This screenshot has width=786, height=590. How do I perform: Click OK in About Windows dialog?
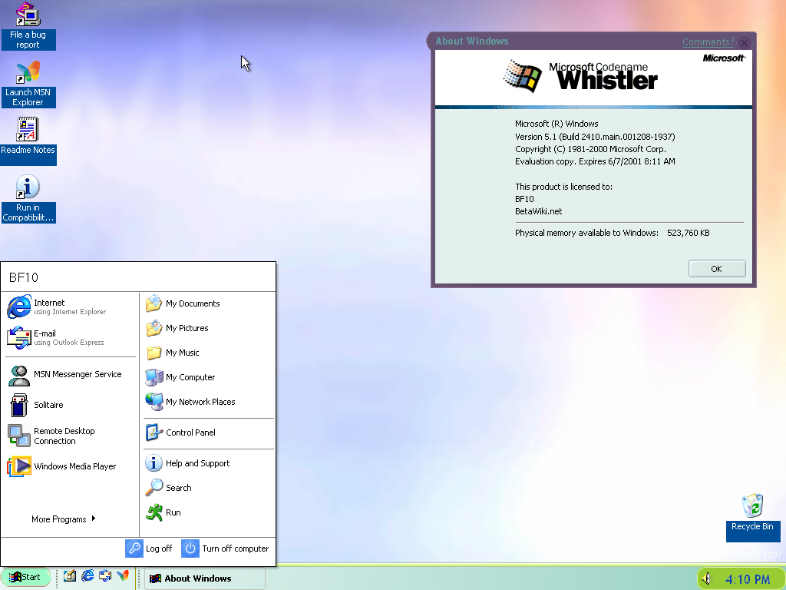tap(717, 268)
